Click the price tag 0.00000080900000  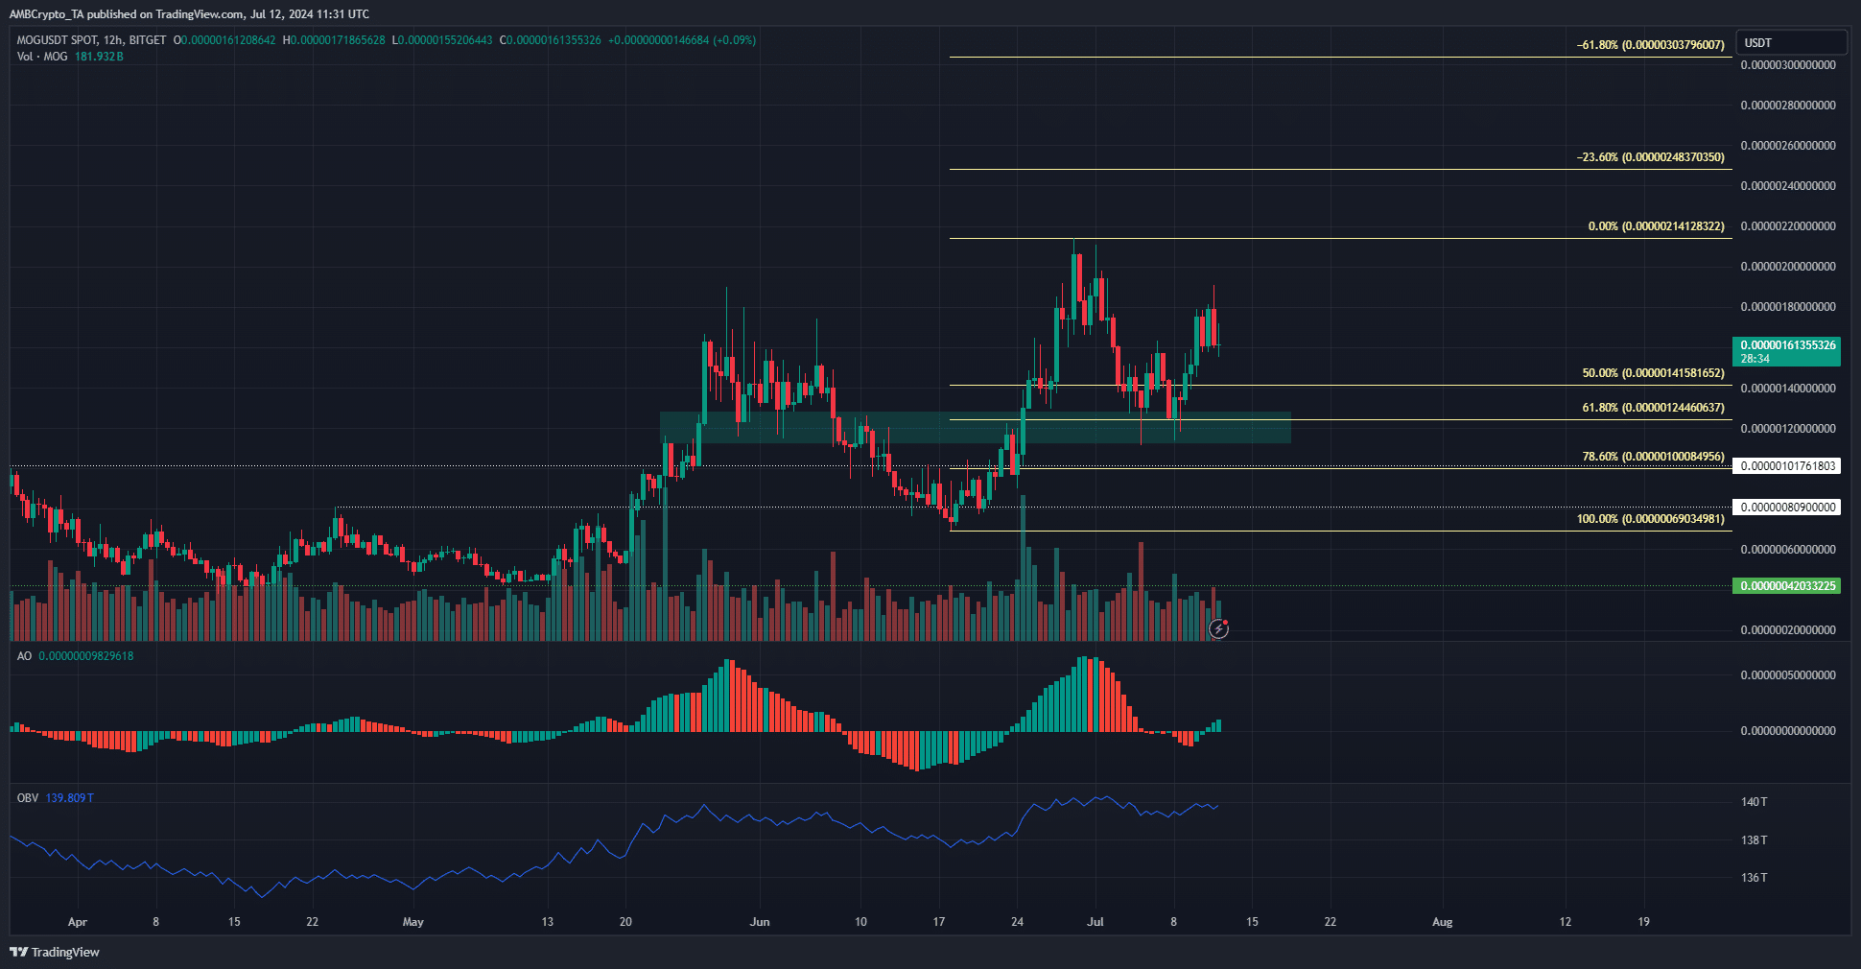(1786, 508)
